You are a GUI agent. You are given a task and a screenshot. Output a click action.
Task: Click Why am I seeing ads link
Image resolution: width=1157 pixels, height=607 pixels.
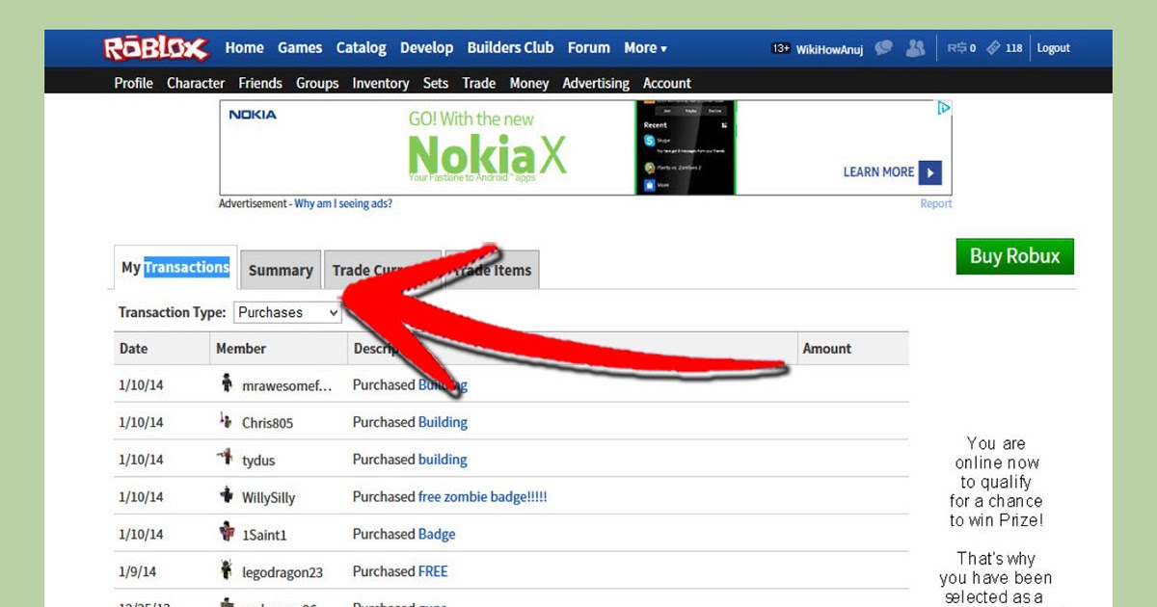click(343, 204)
